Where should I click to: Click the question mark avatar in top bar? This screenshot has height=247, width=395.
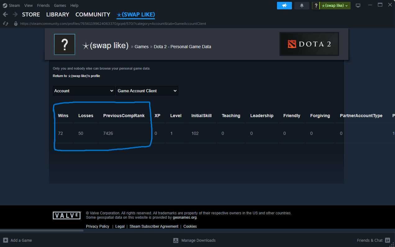pos(316,6)
